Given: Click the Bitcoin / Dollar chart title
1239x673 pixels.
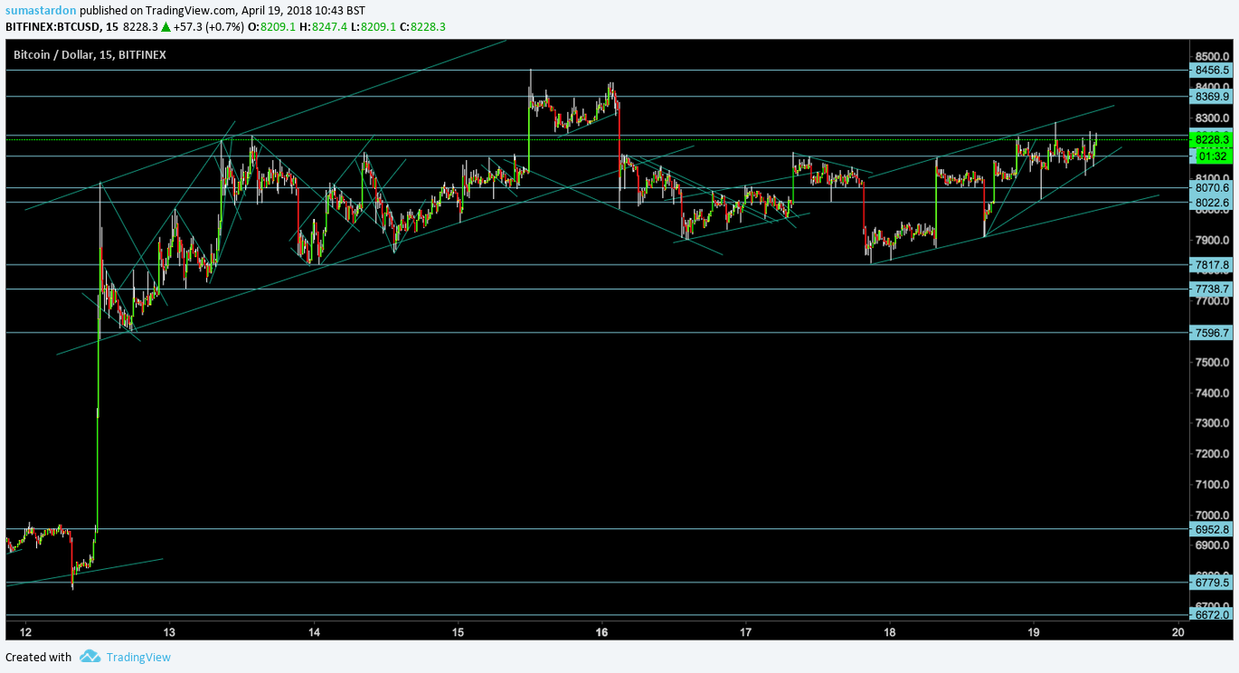Looking at the screenshot, I should pyautogui.click(x=90, y=55).
